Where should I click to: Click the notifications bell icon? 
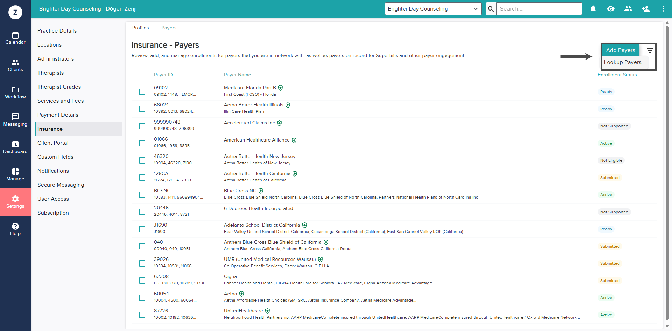click(593, 9)
